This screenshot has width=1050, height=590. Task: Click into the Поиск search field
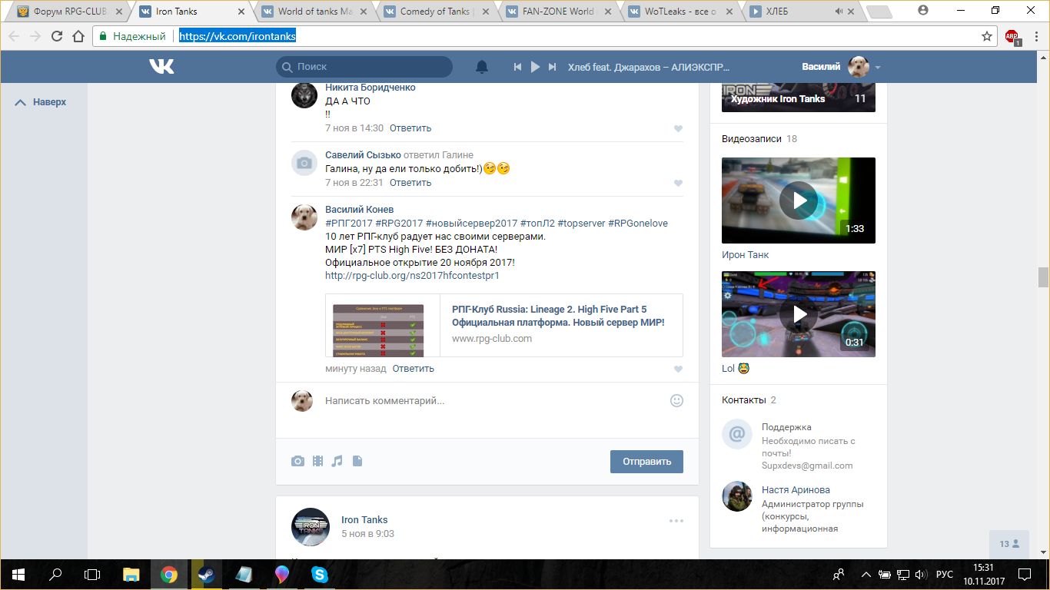pos(364,67)
